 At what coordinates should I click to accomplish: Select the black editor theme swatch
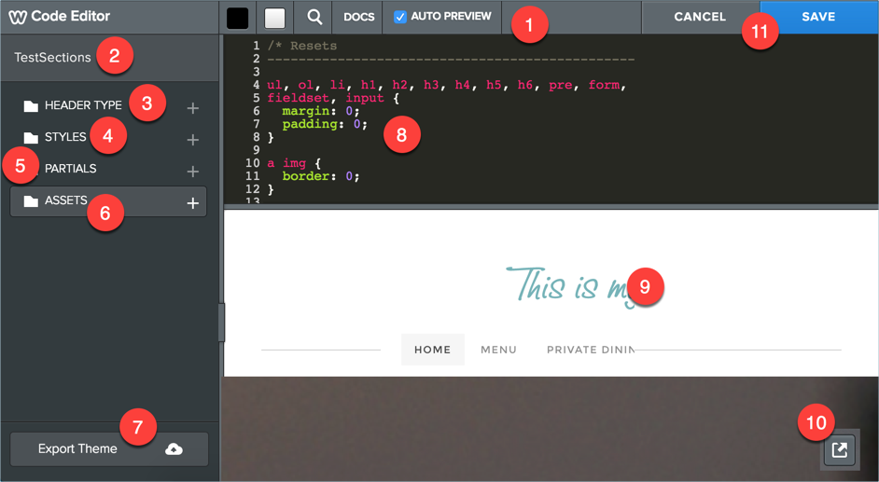238,18
